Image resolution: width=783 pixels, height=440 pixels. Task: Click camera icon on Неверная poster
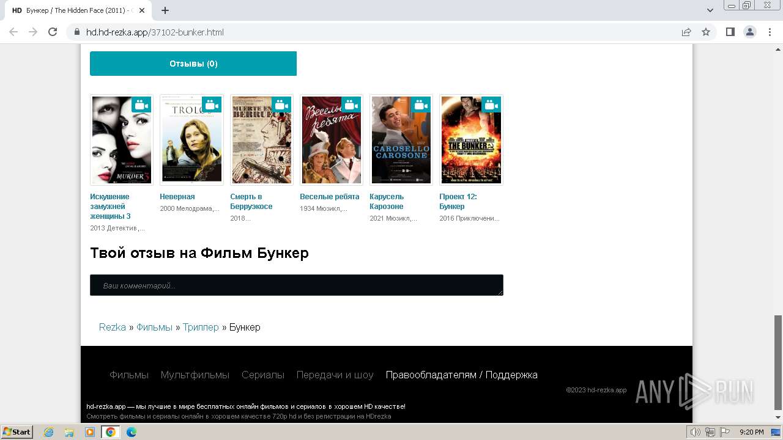pos(212,105)
